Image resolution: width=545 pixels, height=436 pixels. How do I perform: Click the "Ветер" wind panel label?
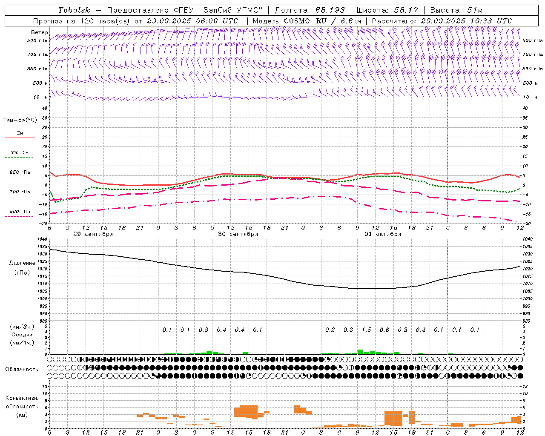click(40, 32)
